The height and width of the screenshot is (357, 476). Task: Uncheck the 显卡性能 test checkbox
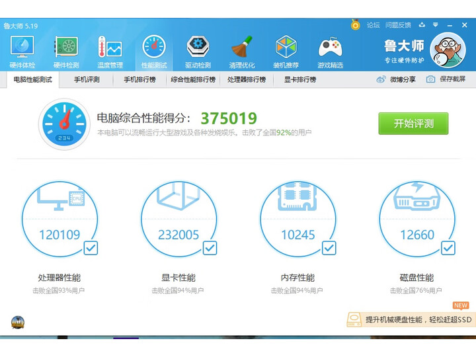coord(210,248)
